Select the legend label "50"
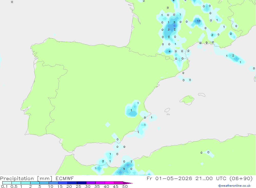 coord(125,186)
